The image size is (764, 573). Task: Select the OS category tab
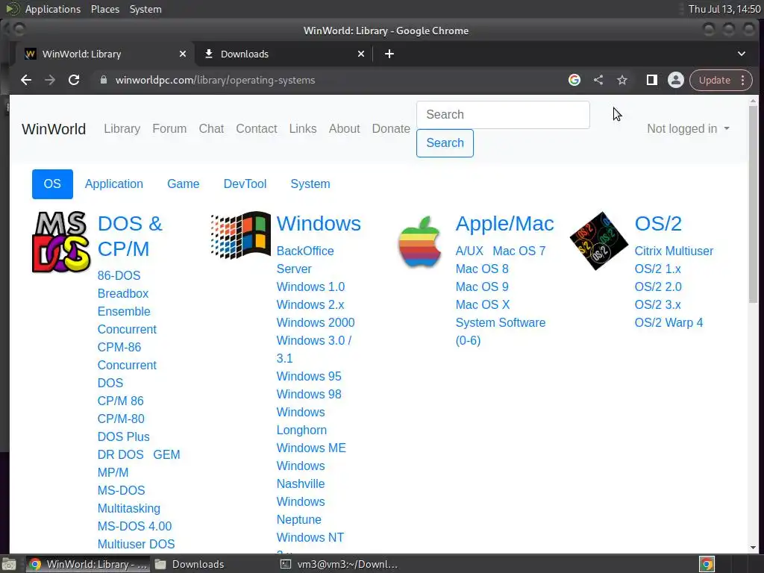52,184
